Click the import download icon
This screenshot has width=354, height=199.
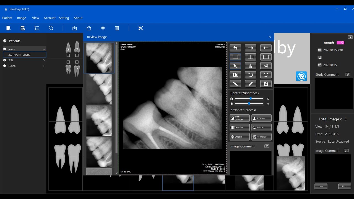coord(75,28)
